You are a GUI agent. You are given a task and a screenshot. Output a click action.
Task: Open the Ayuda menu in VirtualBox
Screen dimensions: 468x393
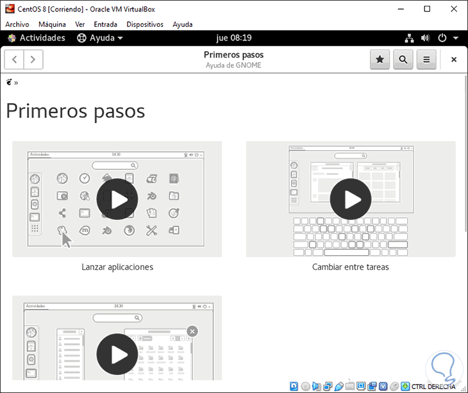pyautogui.click(x=182, y=24)
